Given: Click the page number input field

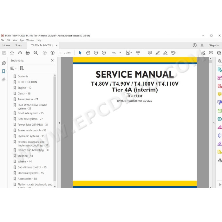Looking at the screenshot, I should pyautogui.click(x=61, y=53).
